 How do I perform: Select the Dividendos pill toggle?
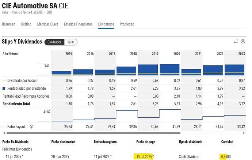pyautogui.click(x=54, y=42)
